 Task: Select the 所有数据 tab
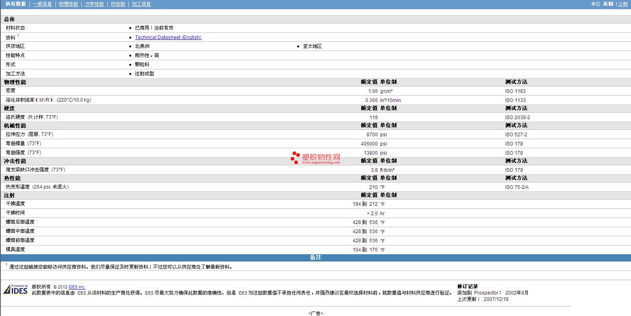(x=16, y=4)
